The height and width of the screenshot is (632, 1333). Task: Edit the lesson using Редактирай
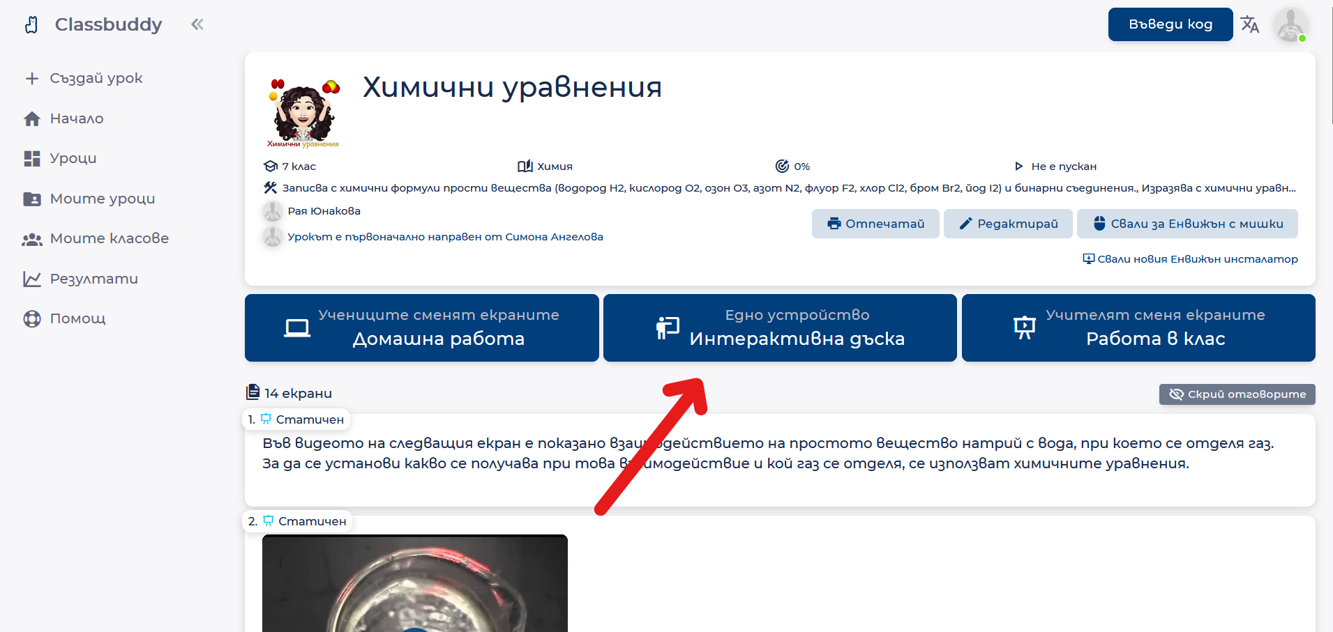point(1007,224)
